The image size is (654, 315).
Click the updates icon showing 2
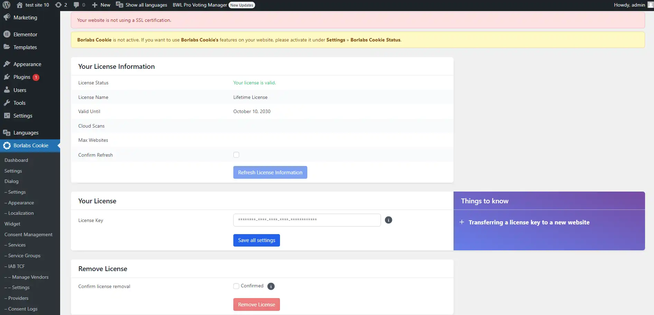click(58, 5)
